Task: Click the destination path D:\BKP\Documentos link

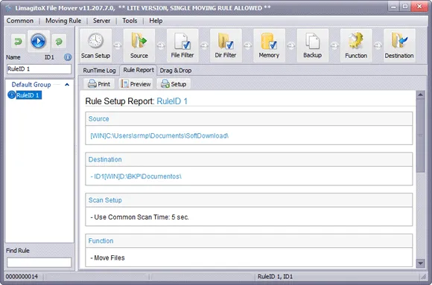Action: [x=136, y=176]
